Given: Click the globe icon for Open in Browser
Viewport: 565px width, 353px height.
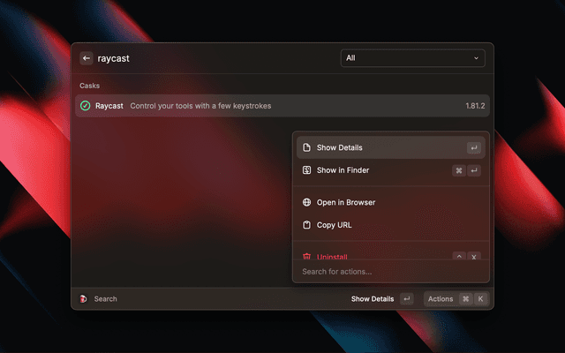Looking at the screenshot, I should pyautogui.click(x=306, y=202).
